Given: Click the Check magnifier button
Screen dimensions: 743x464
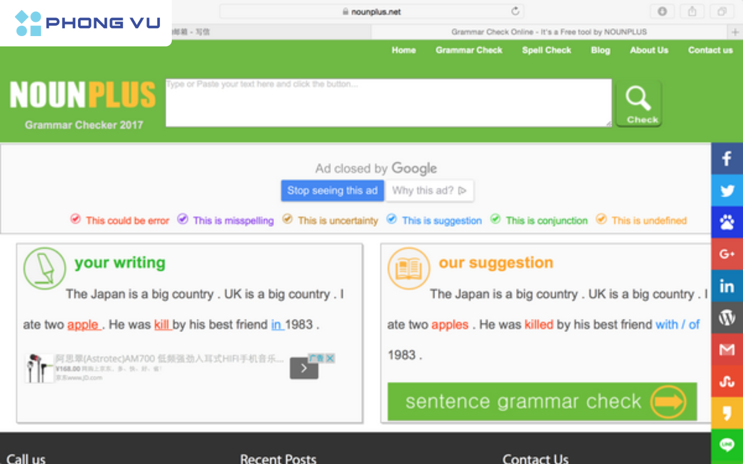Looking at the screenshot, I should click(639, 103).
